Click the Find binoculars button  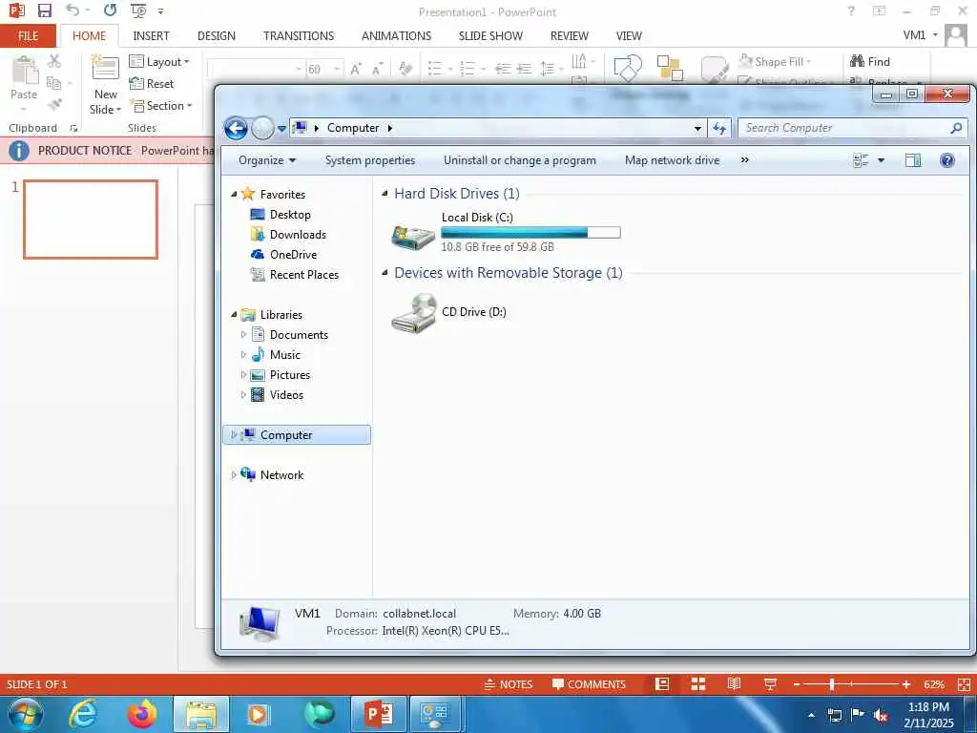(870, 61)
